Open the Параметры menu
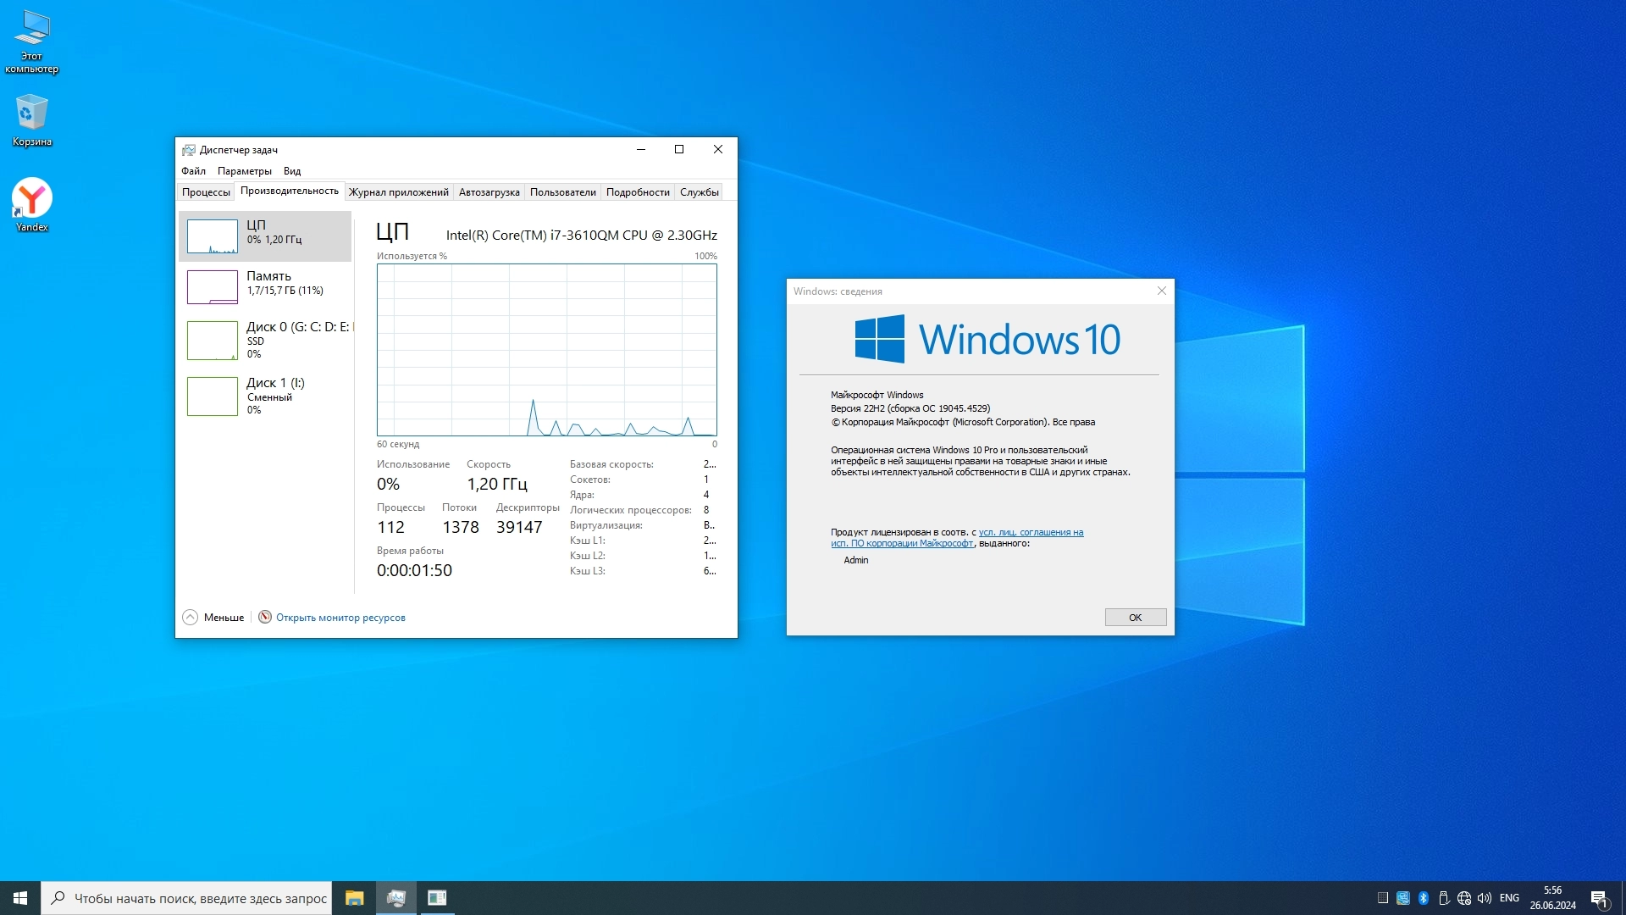Image resolution: width=1626 pixels, height=915 pixels. (244, 171)
